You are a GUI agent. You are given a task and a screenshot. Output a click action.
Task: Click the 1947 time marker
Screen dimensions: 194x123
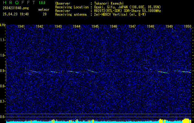[x=132, y=26]
